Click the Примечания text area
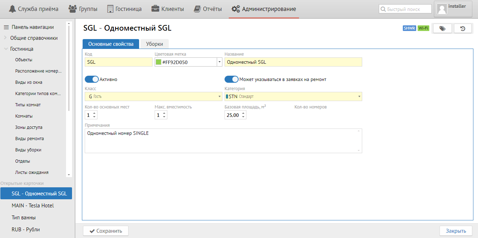This screenshot has width=478, height=238. click(x=223, y=141)
